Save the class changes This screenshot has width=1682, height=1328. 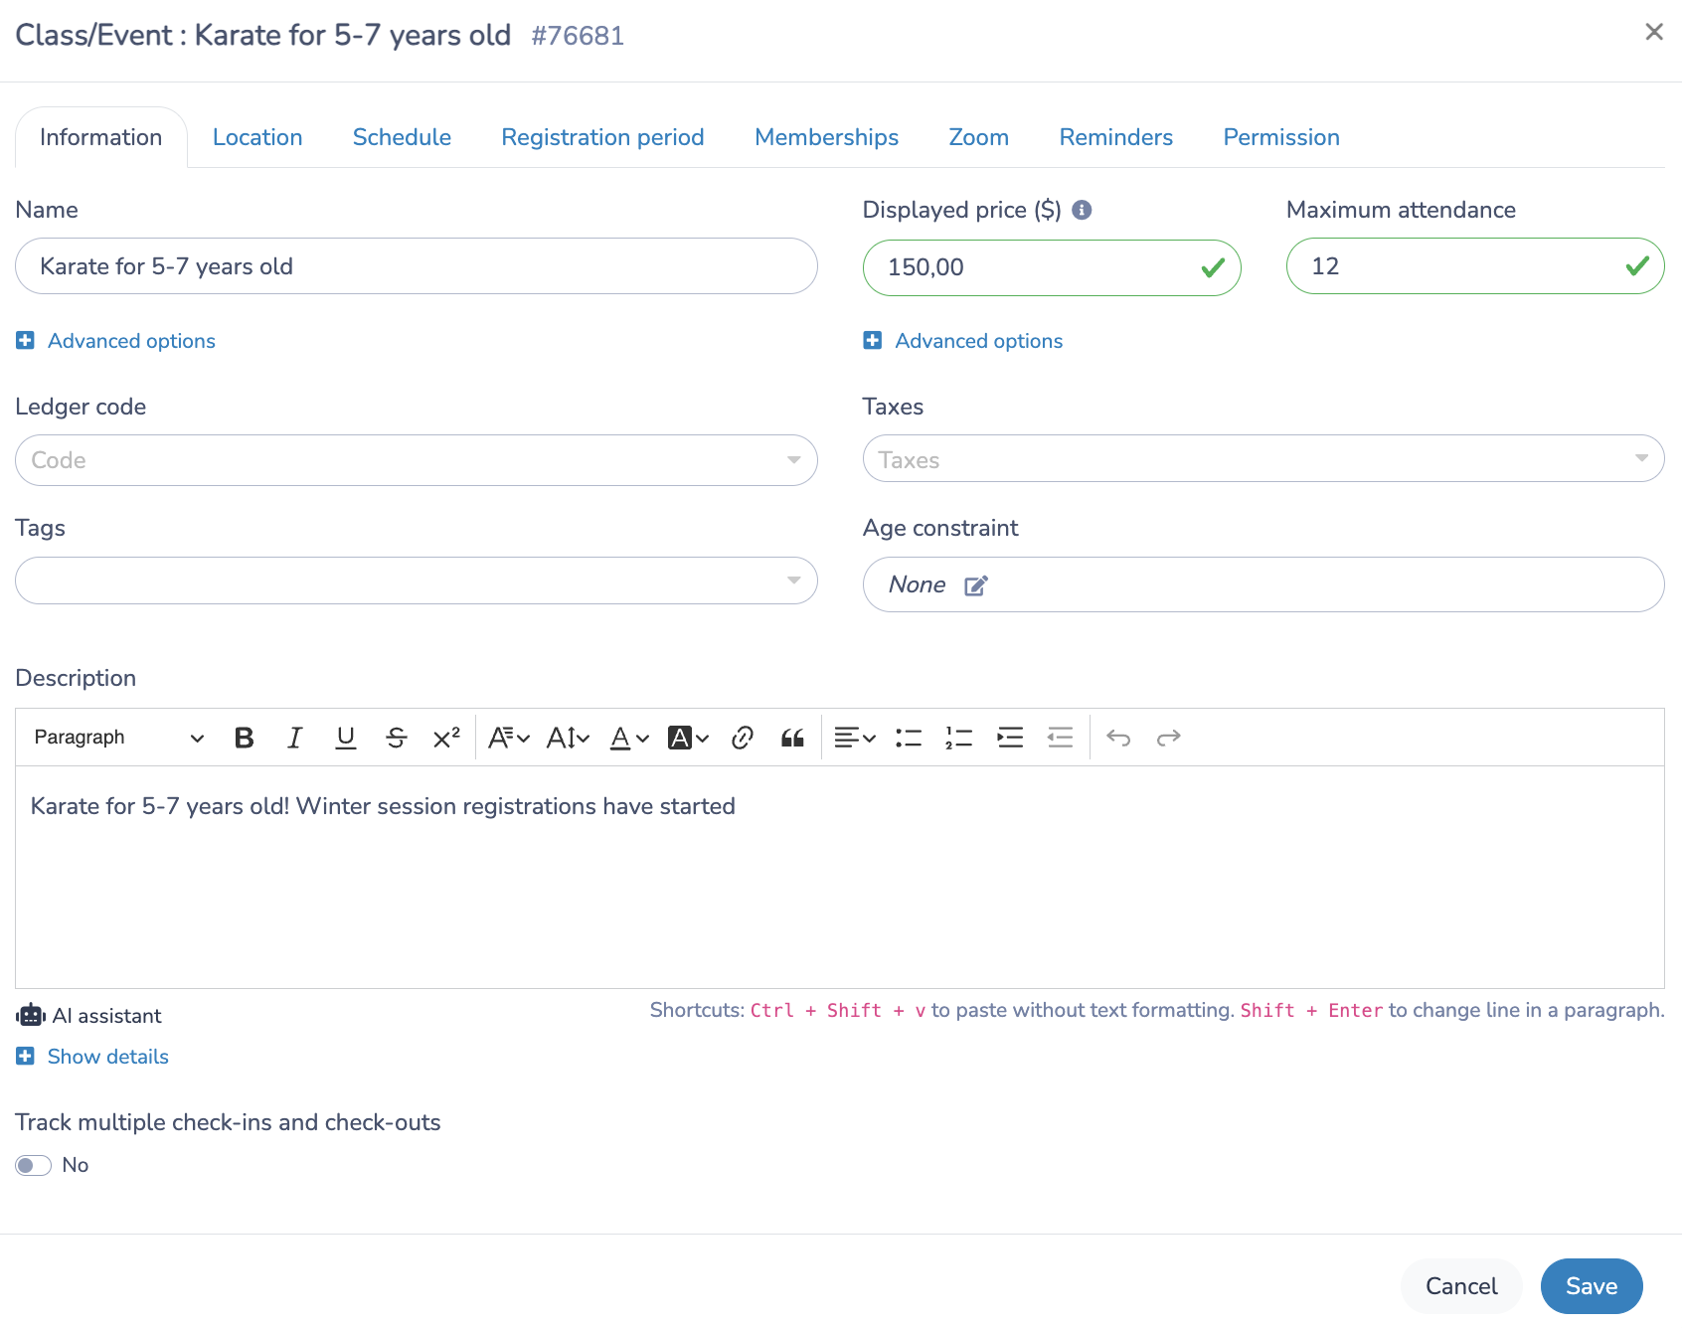1592,1286
